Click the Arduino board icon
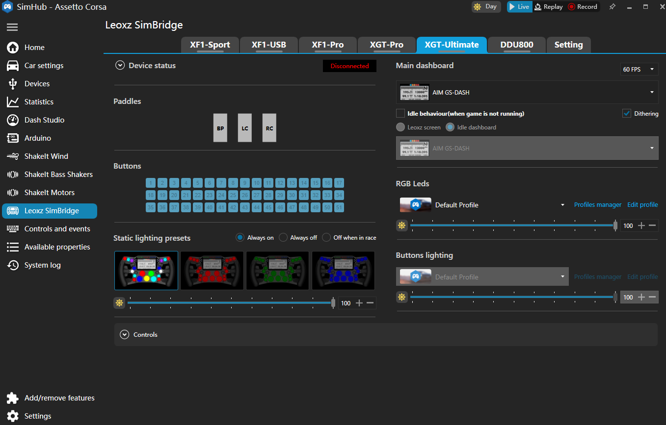The height and width of the screenshot is (425, 666). [x=13, y=138]
